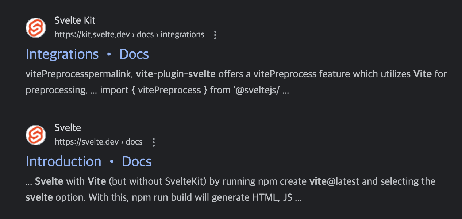
Task: Click the word 'Introduction' in the second title
Action: 63,162
